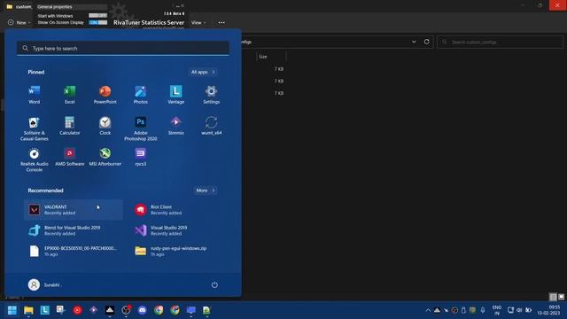The image size is (567, 319).
Task: Launch wumt_x64 pinned app
Action: (211, 126)
